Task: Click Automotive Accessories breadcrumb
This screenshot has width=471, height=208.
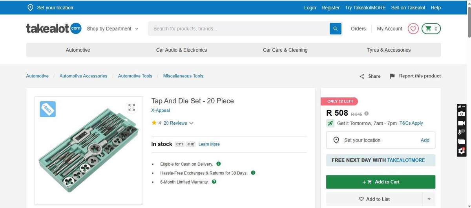Action: point(83,76)
